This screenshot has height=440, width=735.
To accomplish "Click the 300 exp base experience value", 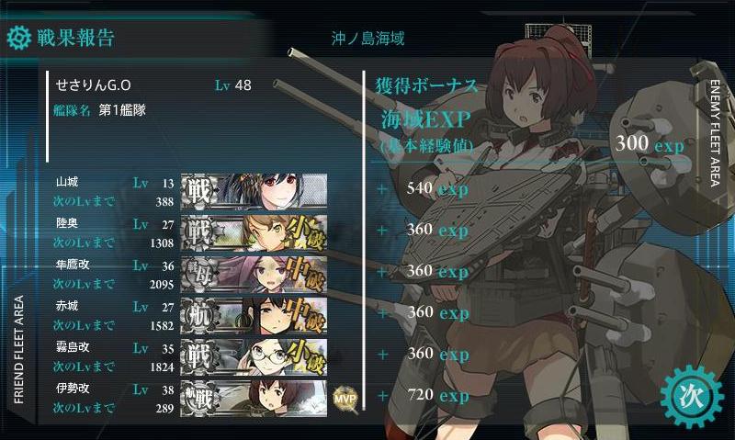I will [x=650, y=143].
